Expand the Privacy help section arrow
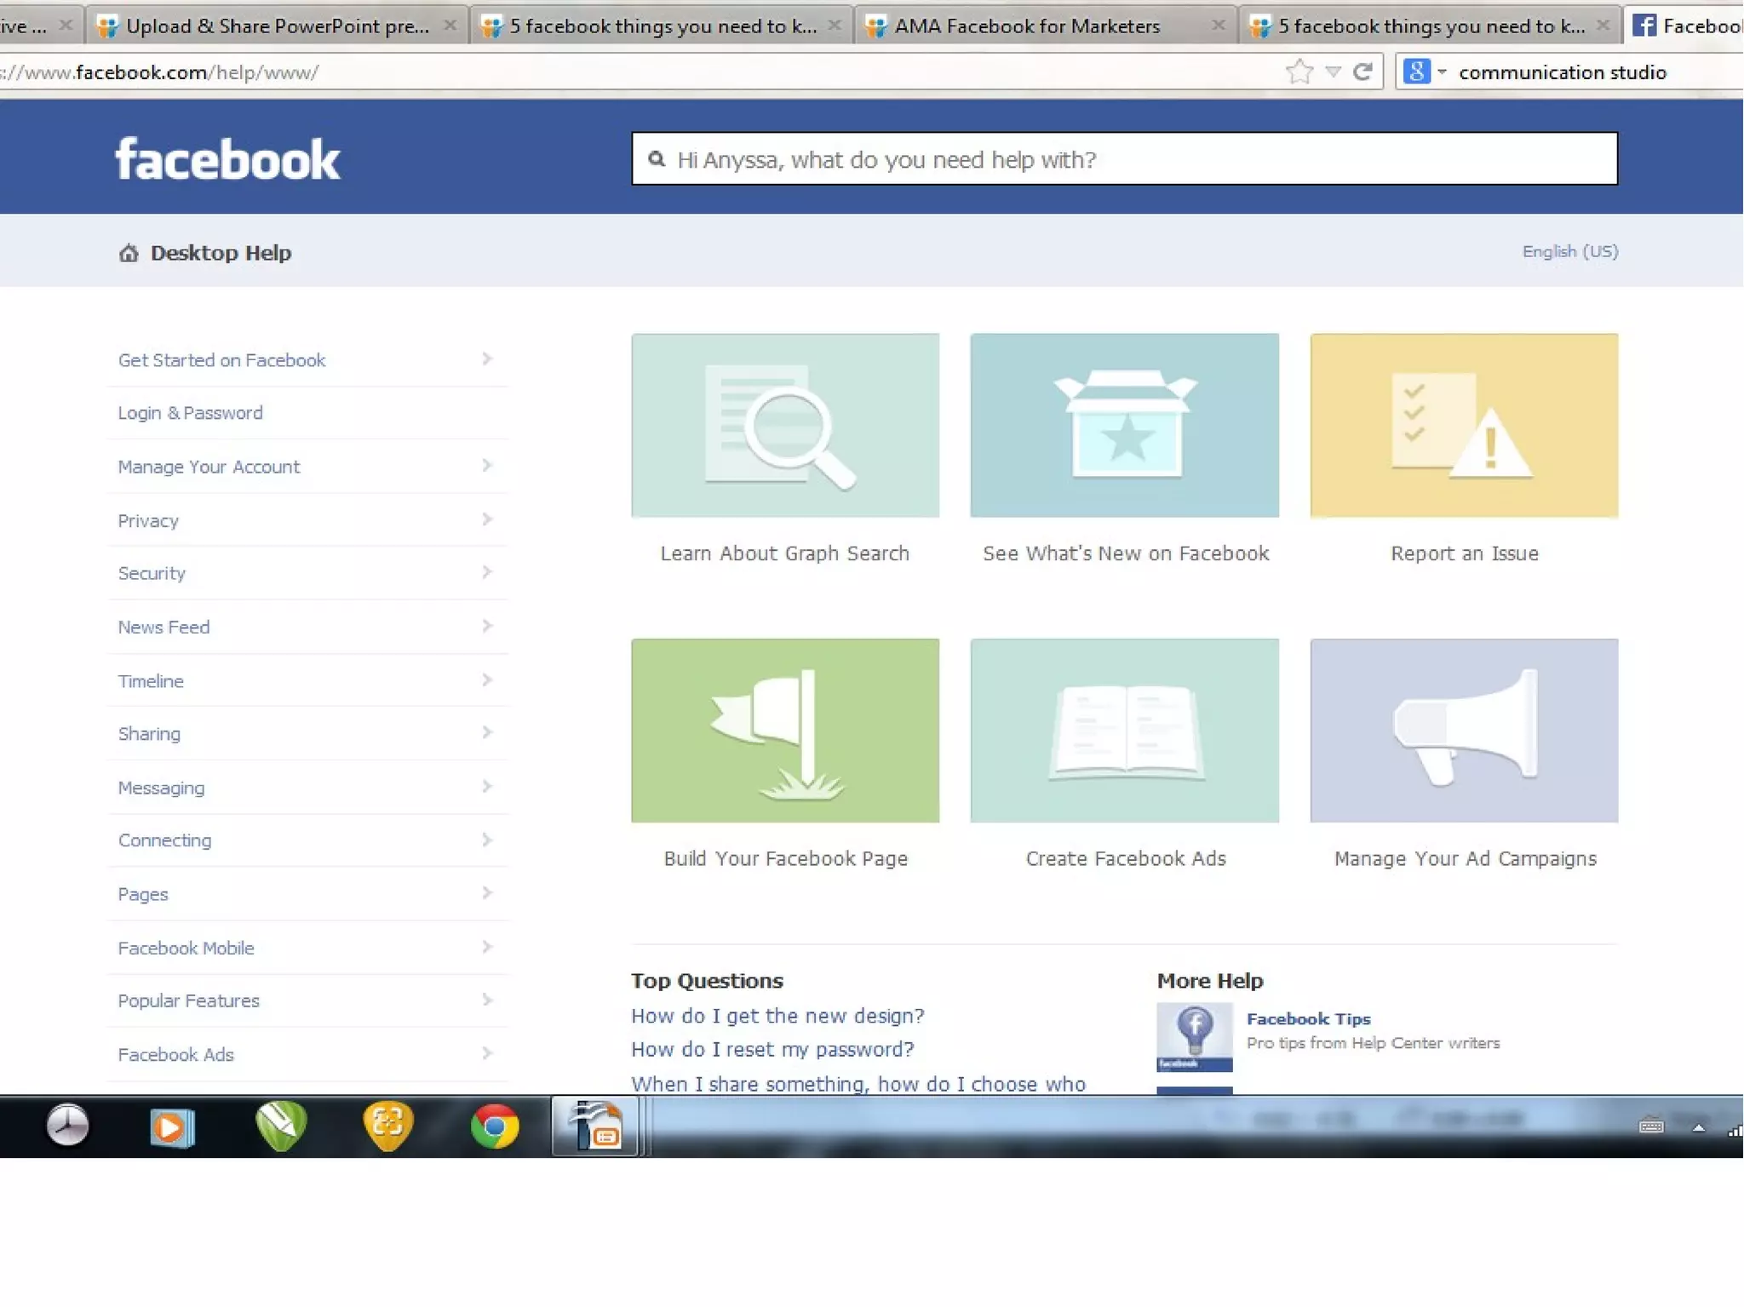Image resolution: width=1744 pixels, height=1307 pixels. [486, 519]
